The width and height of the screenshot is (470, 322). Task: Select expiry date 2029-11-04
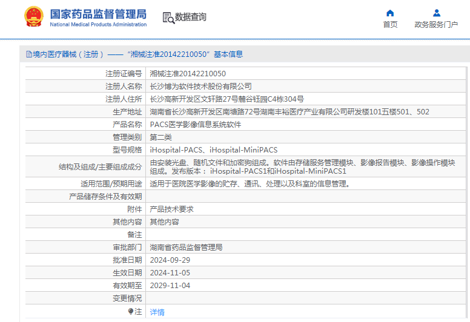click(x=170, y=286)
